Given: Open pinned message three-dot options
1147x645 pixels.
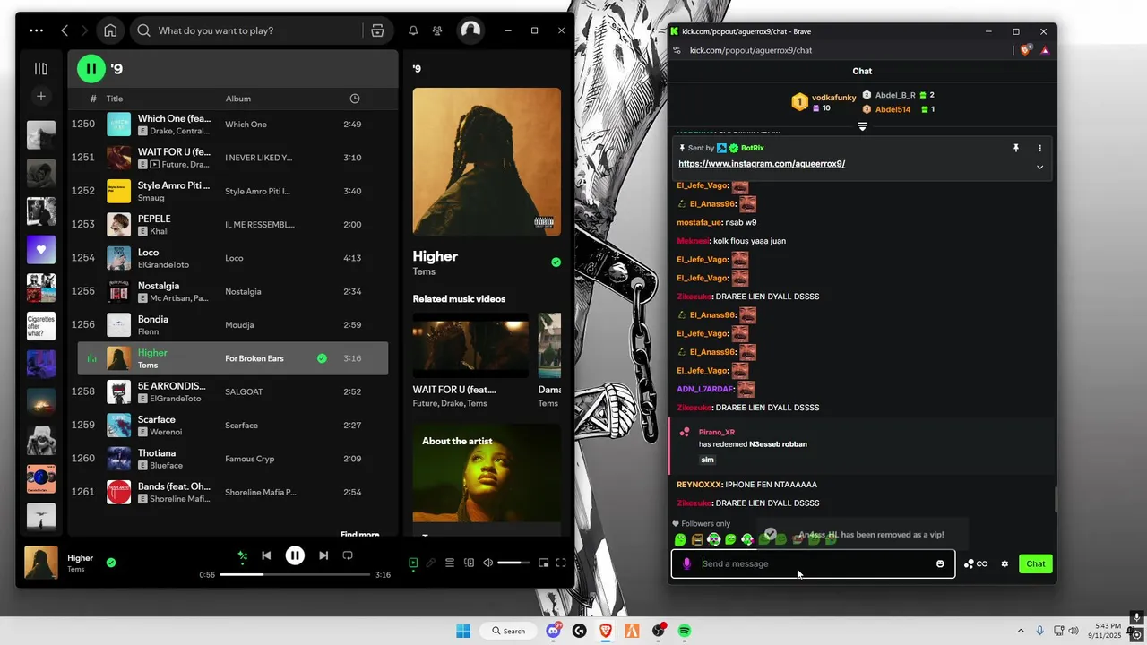Looking at the screenshot, I should [1039, 148].
